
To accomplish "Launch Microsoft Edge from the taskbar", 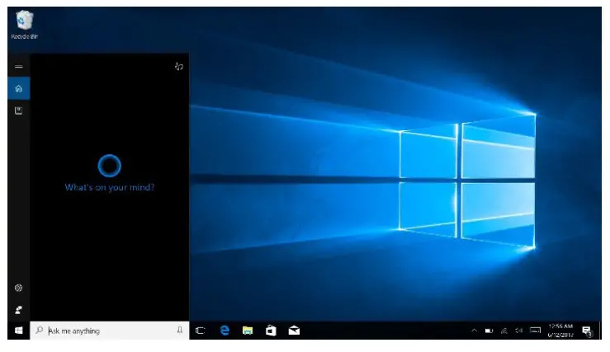I will pyautogui.click(x=225, y=331).
